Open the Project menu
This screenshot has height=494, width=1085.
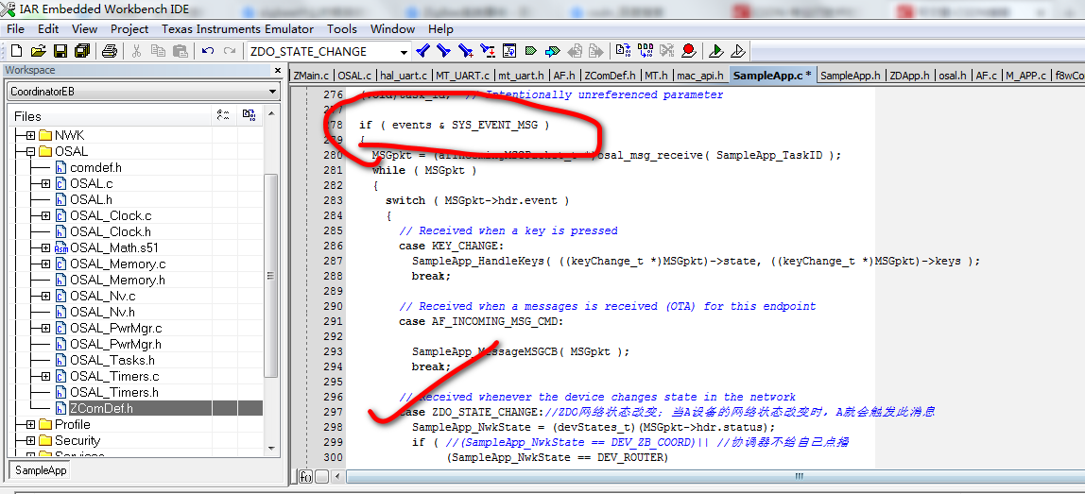click(129, 29)
